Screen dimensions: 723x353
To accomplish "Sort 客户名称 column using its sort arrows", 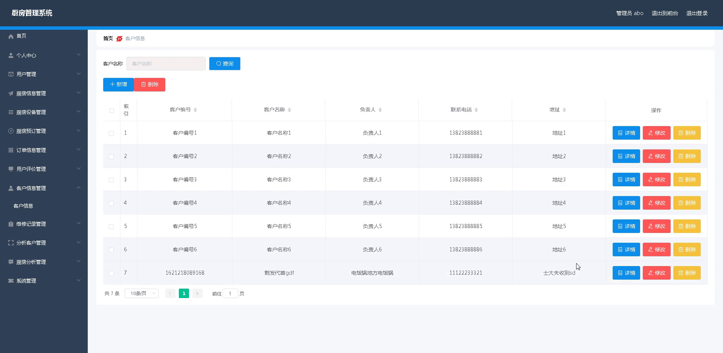I will 289,110.
